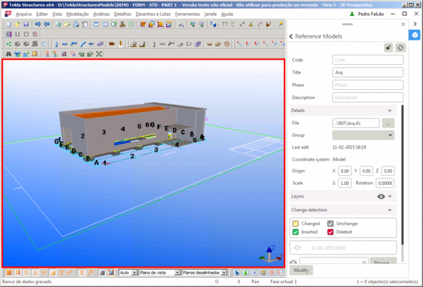Click the Modify button
Viewport: 423px width, 287px height.
coord(301,270)
